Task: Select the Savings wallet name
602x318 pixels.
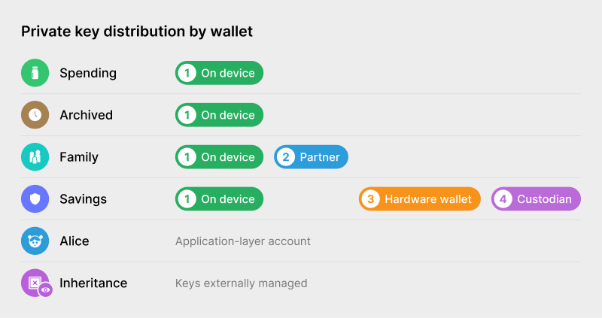Action: point(83,199)
